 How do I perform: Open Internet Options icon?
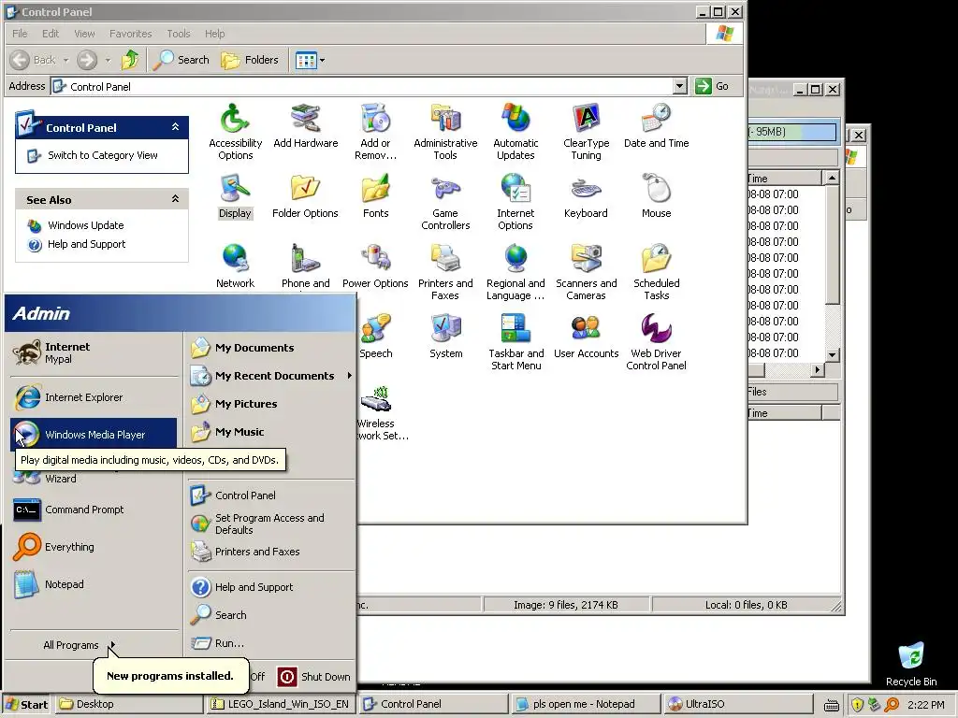(x=515, y=202)
